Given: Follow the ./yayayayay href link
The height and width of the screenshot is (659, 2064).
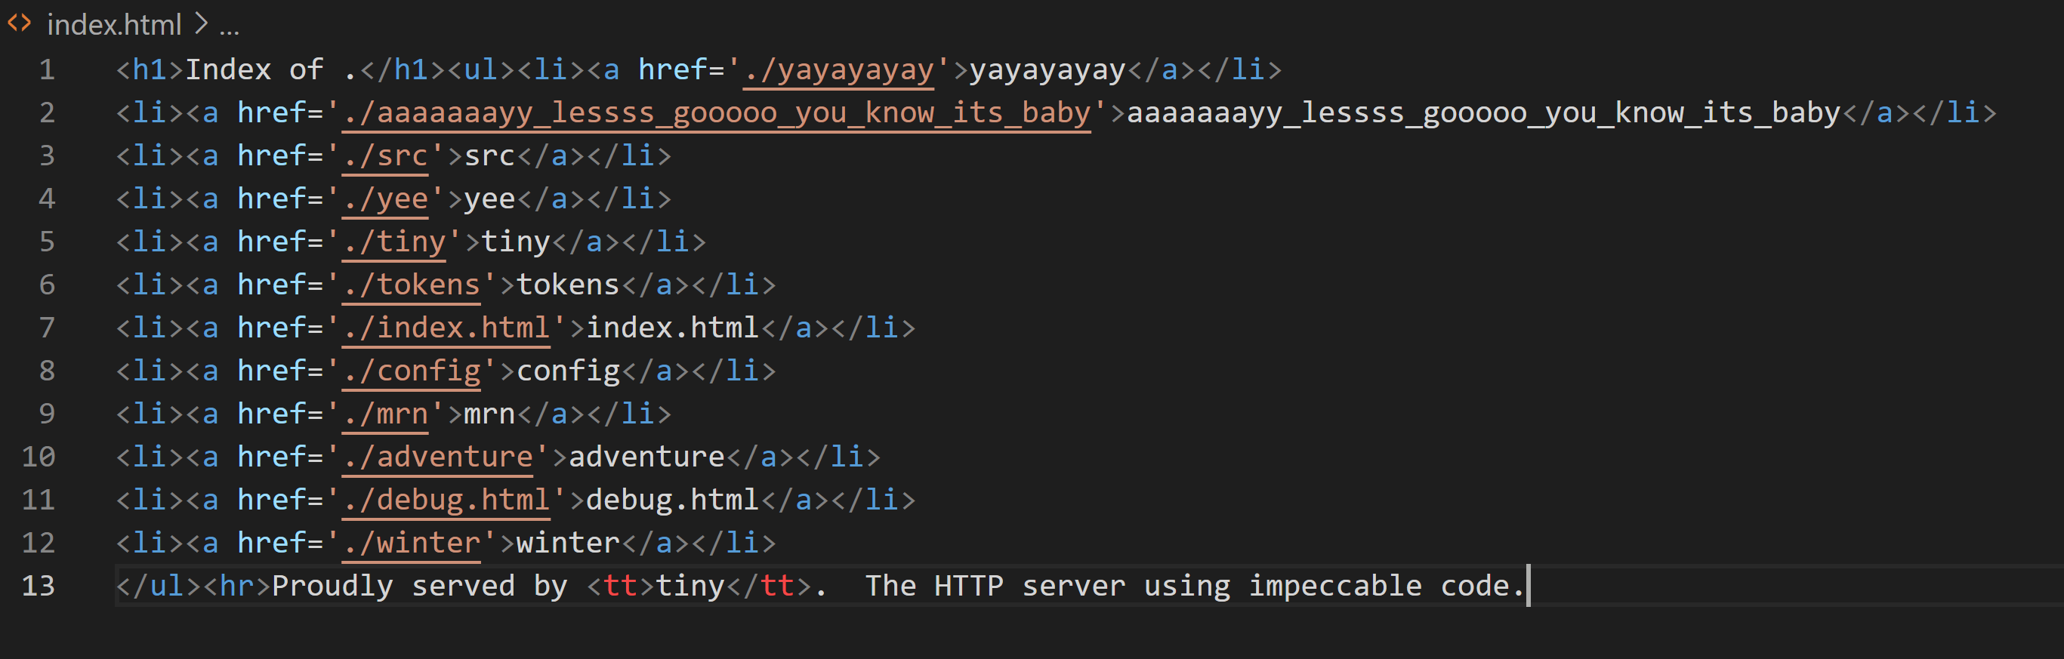Looking at the screenshot, I should pyautogui.click(x=839, y=70).
